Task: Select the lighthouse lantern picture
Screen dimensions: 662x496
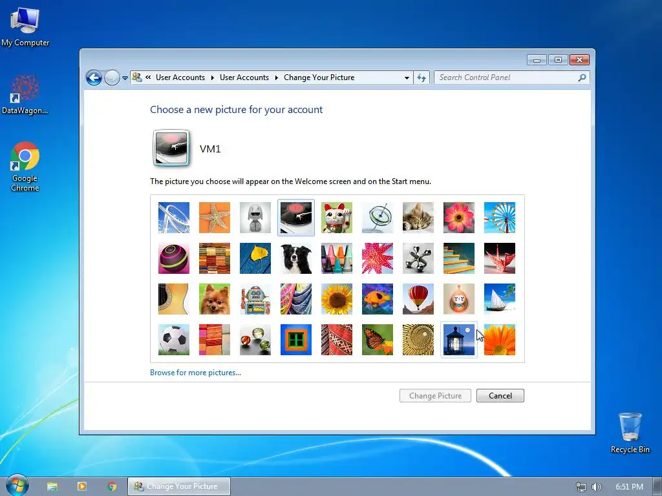Action: (459, 340)
